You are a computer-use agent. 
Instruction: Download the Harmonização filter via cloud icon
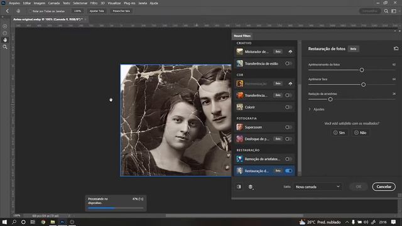coord(290,83)
